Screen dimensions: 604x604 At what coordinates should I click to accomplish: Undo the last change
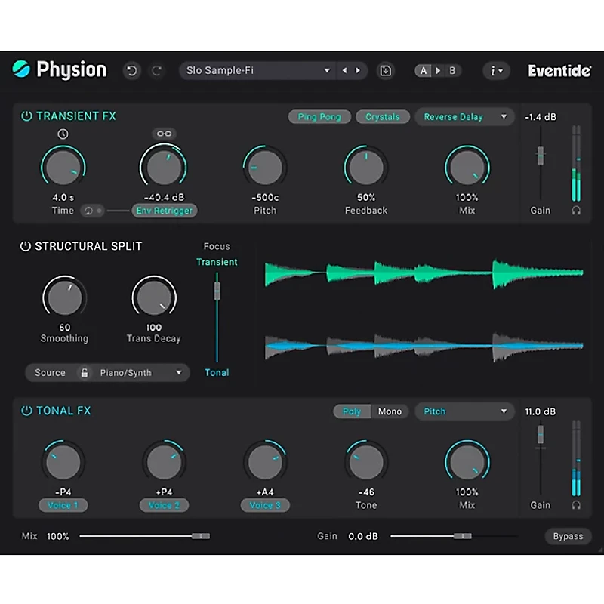click(x=131, y=71)
